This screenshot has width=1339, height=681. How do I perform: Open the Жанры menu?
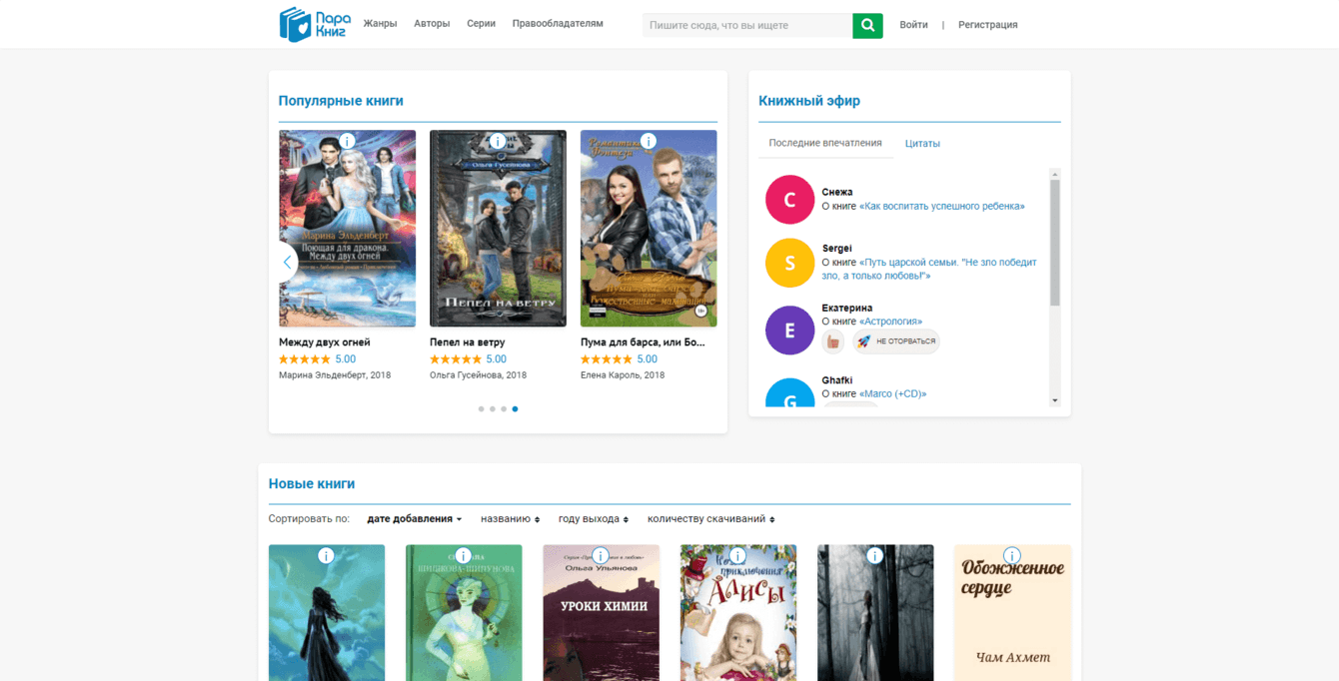coord(381,24)
